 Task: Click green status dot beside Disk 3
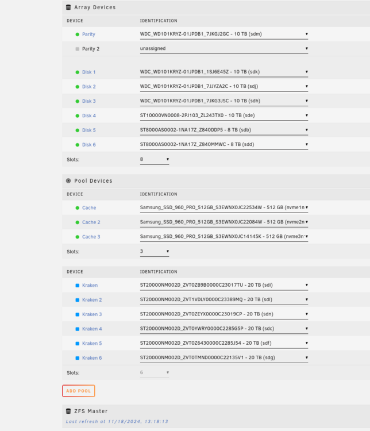[77, 101]
